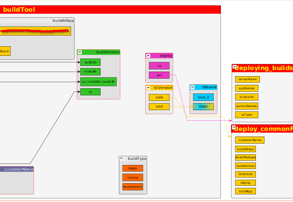Select the ws4240 node
293x202 pixels.
pos(90,62)
